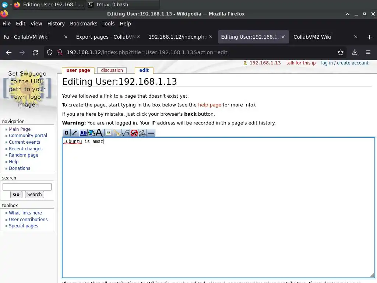
Task: Click the user icon beside 192.168.1.13
Action: pos(245,63)
